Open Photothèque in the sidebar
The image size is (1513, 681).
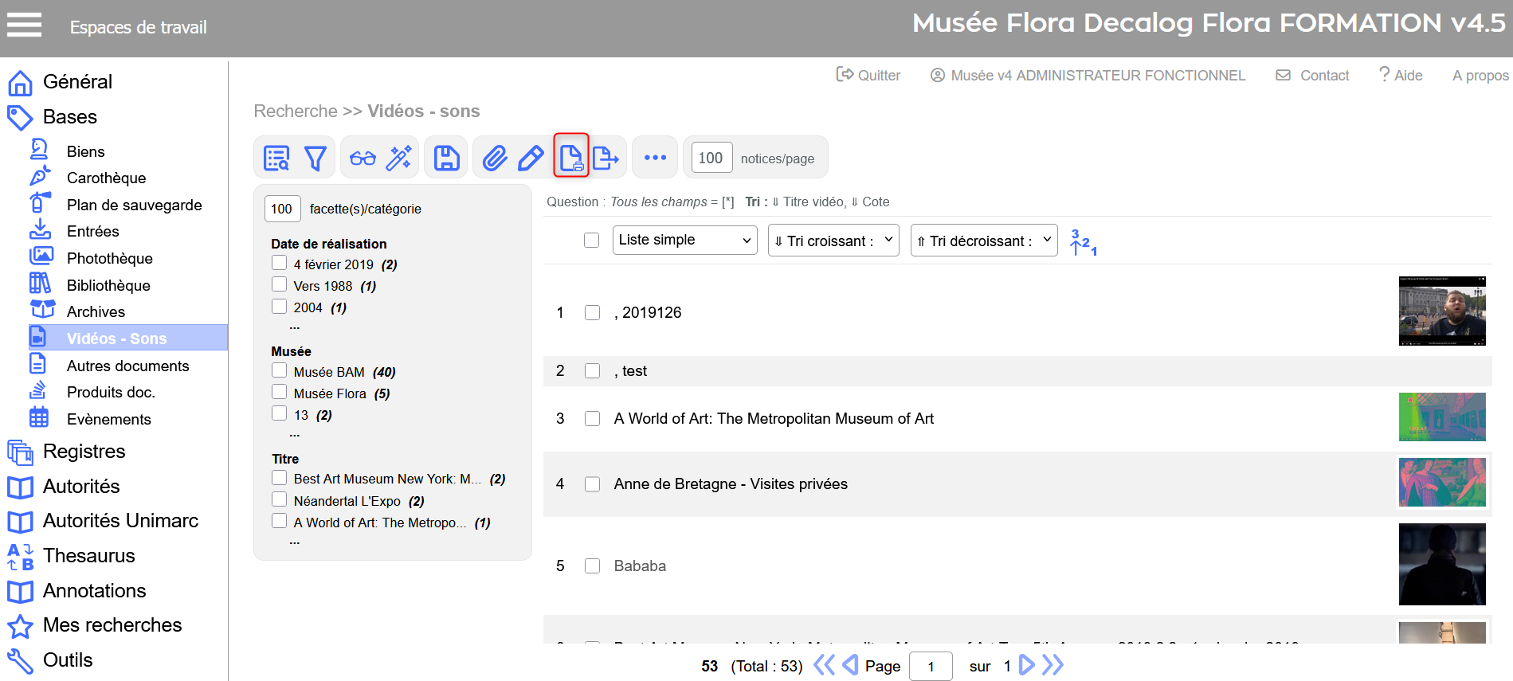point(109,258)
